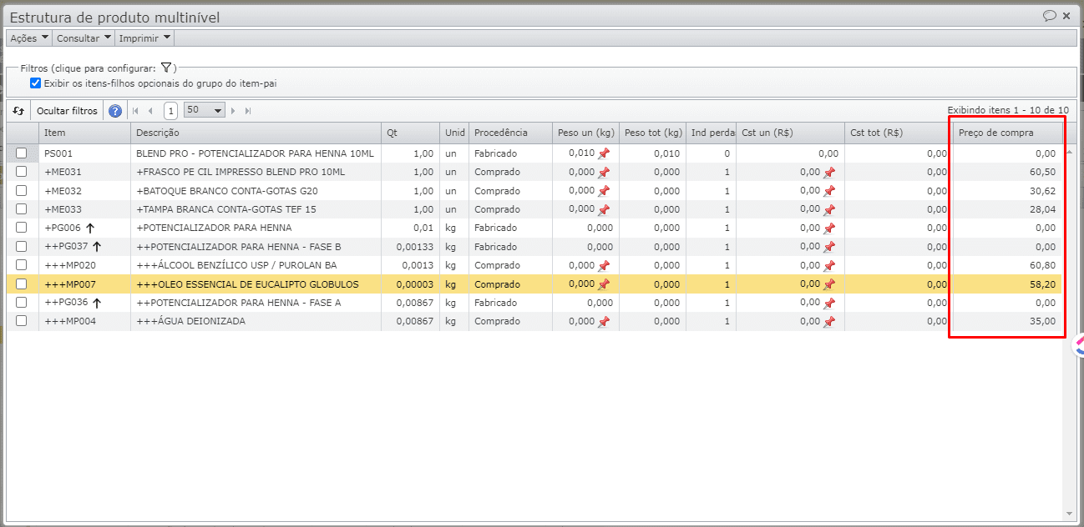1084x527 pixels.
Task: Check the +PG006 row checkbox
Action: (21, 227)
